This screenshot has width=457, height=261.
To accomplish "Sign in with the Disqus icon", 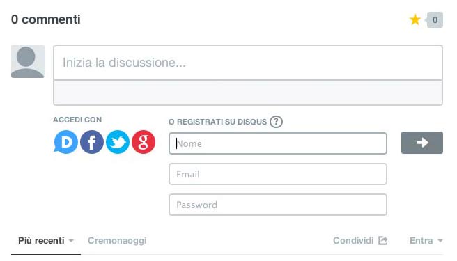I will (x=66, y=142).
